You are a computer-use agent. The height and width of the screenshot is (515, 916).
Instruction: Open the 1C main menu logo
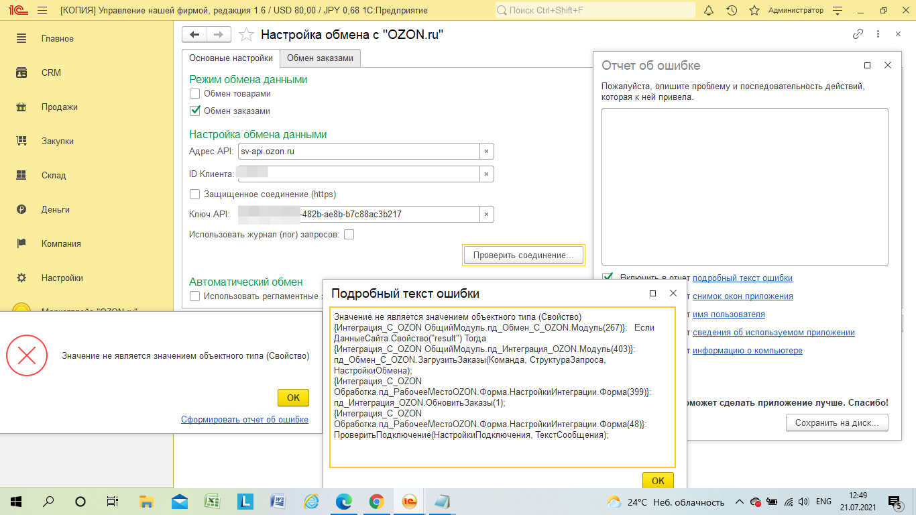click(18, 11)
